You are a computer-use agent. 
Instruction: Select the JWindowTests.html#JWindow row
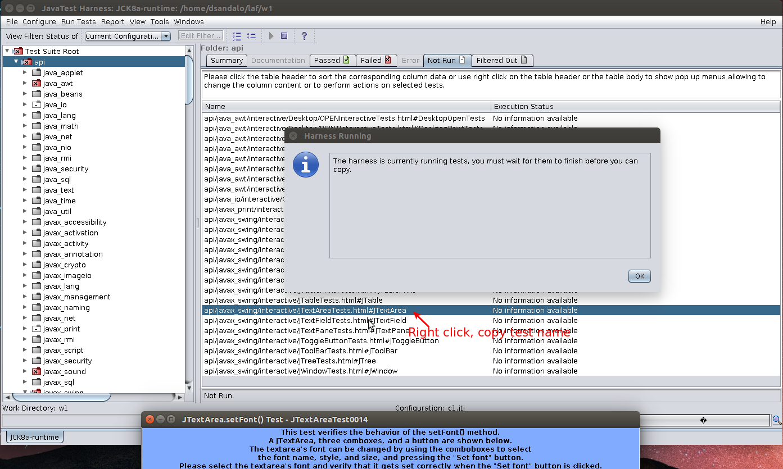tap(301, 371)
